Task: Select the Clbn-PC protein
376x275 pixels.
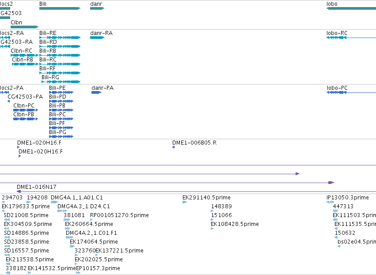Action: click(x=26, y=110)
